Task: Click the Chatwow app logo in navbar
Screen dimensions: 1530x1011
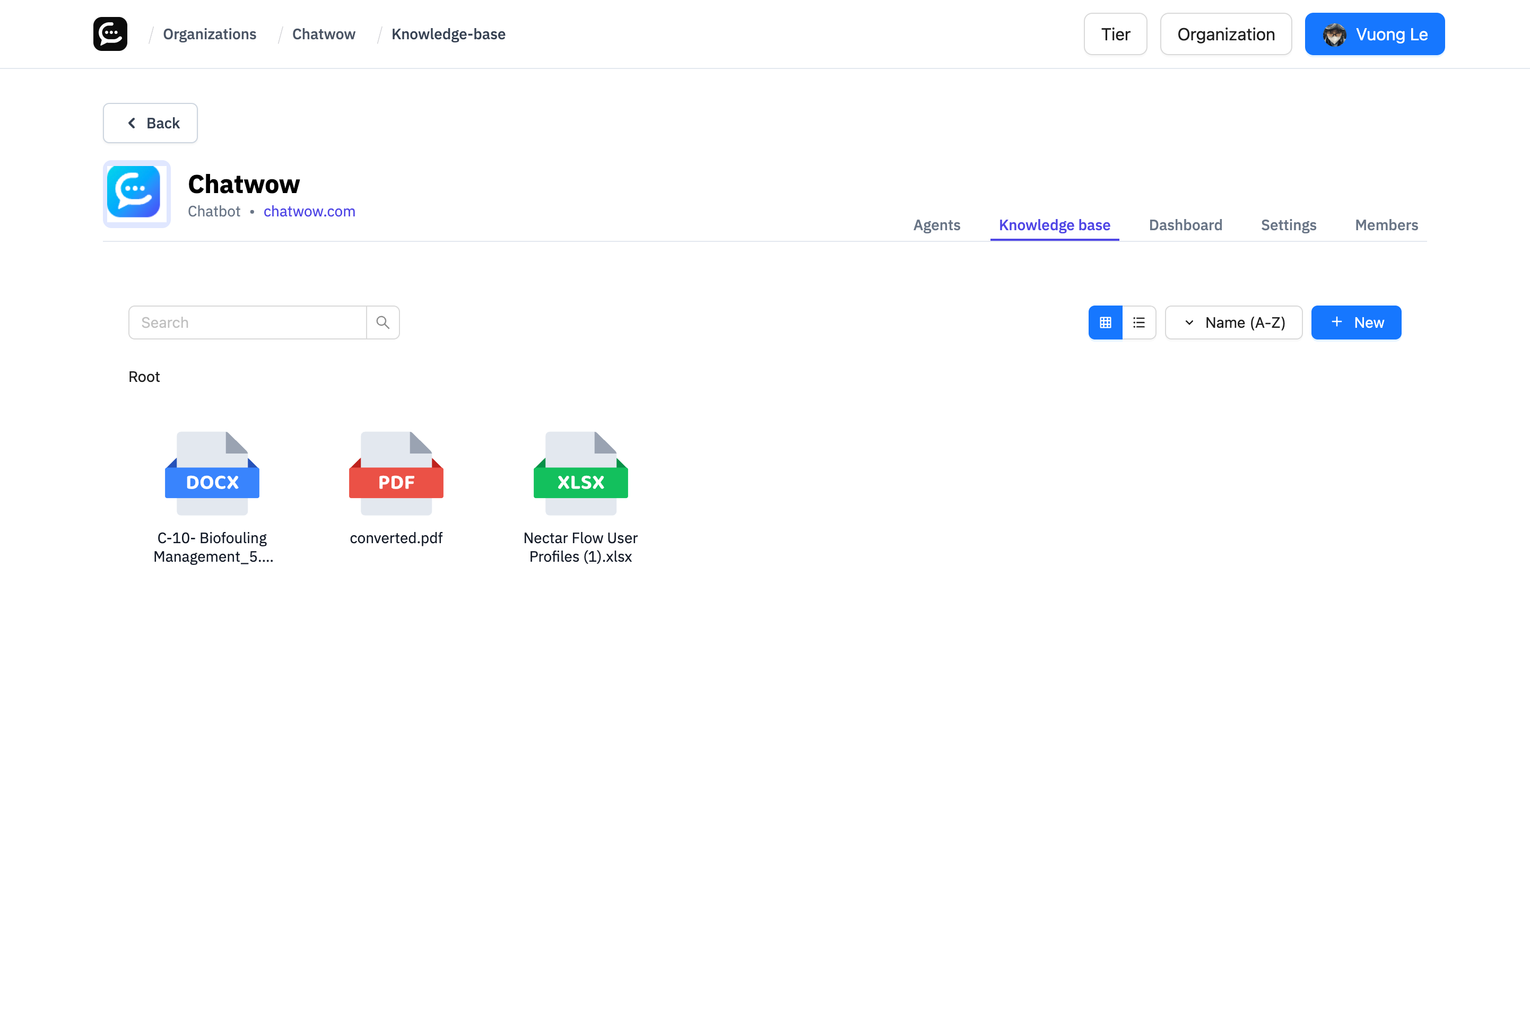Action: 110,33
